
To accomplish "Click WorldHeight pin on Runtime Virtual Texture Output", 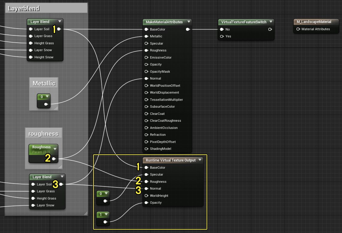I will point(146,196).
